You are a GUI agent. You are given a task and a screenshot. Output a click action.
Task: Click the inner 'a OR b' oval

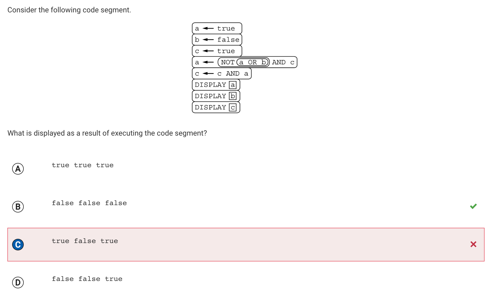(x=252, y=62)
